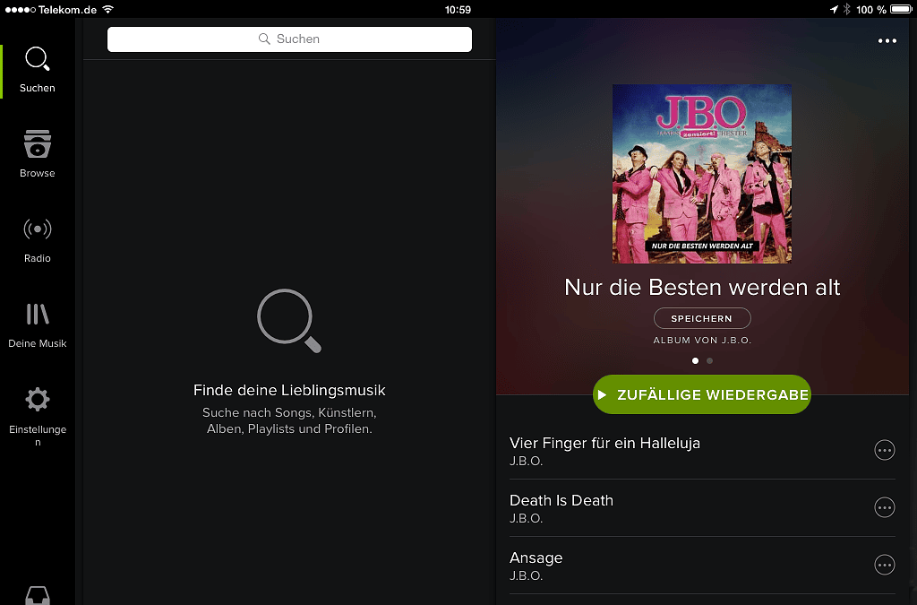Select the first page indicator dot
Image resolution: width=917 pixels, height=605 pixels.
click(x=695, y=361)
